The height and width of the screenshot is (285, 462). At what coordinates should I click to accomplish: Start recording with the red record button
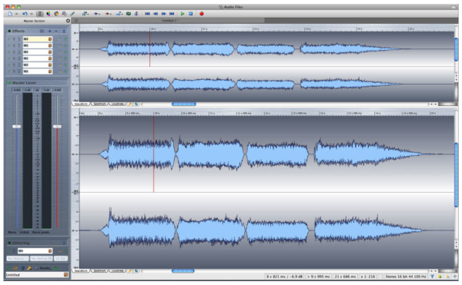[x=202, y=14]
